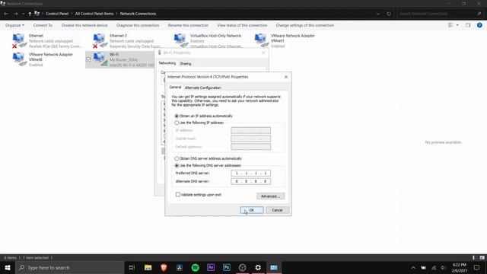Open the recent locations dropdown arrow

pos(23,14)
